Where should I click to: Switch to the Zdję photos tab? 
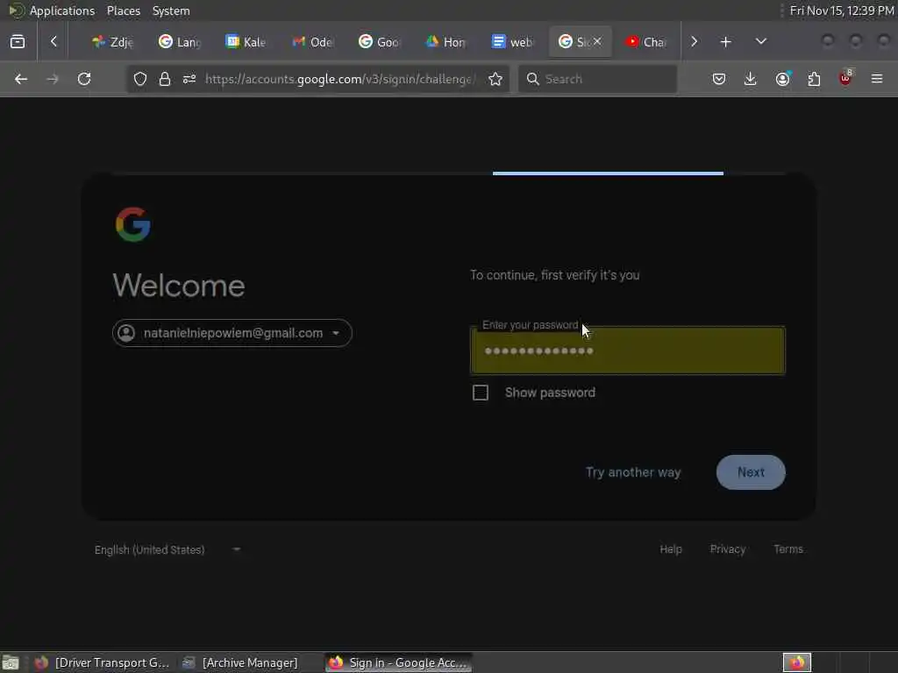pos(112,42)
